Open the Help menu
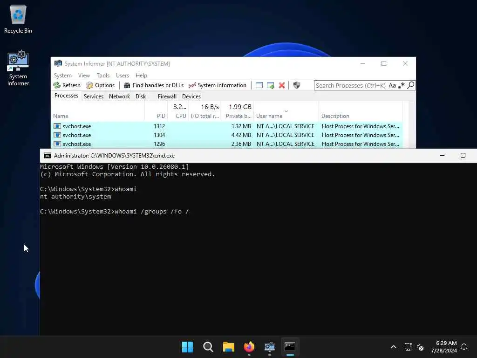Screen dimensions: 477x358 tap(141, 75)
